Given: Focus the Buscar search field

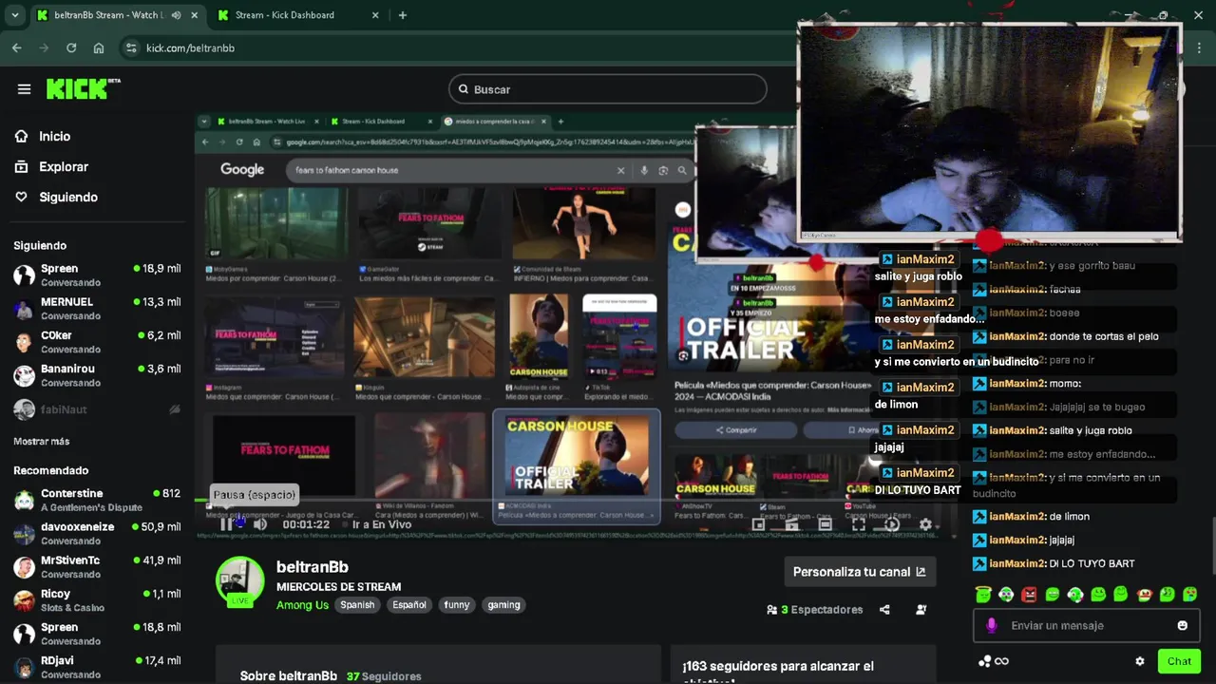Looking at the screenshot, I should [607, 89].
